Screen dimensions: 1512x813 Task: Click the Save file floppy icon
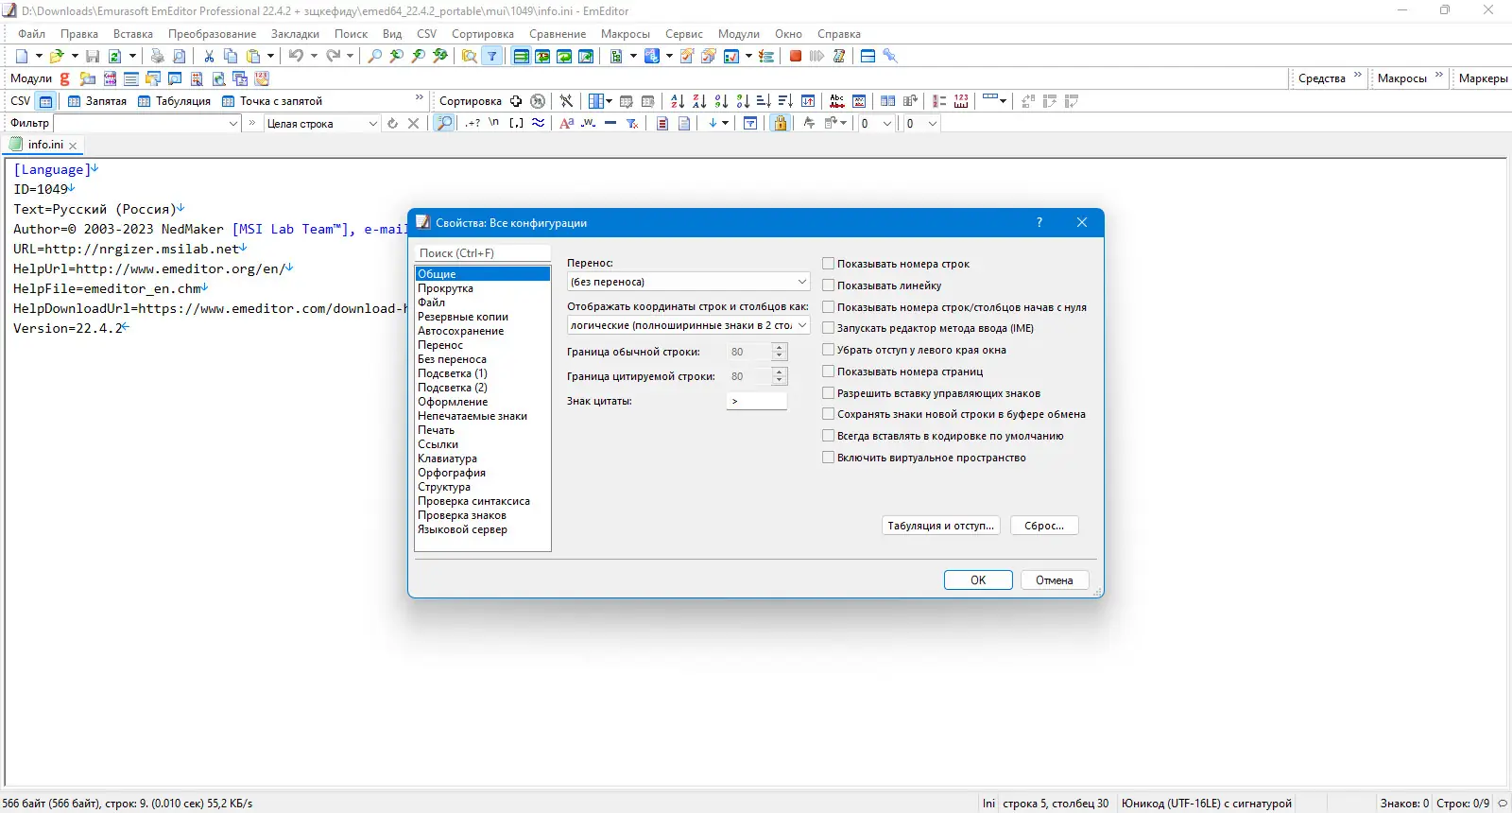(93, 56)
